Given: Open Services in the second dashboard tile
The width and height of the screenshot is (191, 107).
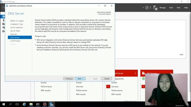Looking at the screenshot, I should tap(80, 86).
